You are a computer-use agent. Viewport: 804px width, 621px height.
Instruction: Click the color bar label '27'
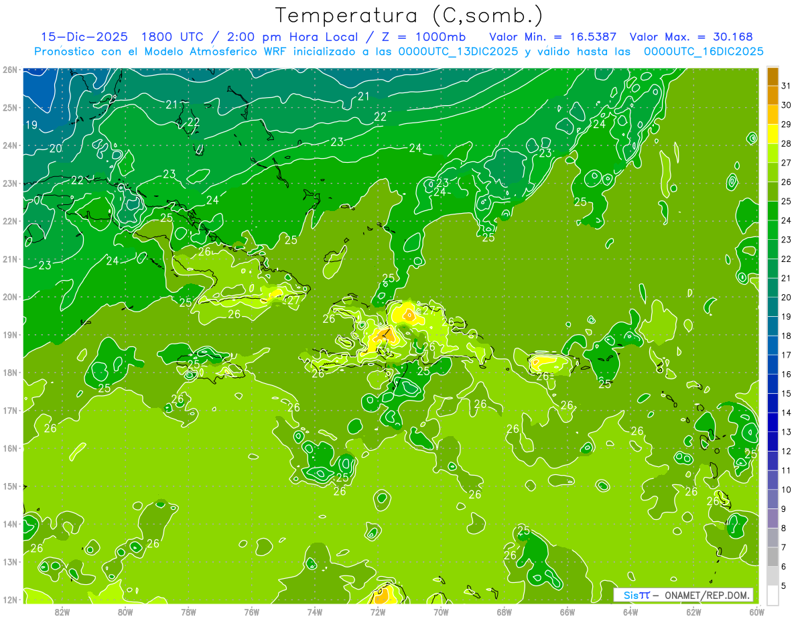pyautogui.click(x=787, y=163)
